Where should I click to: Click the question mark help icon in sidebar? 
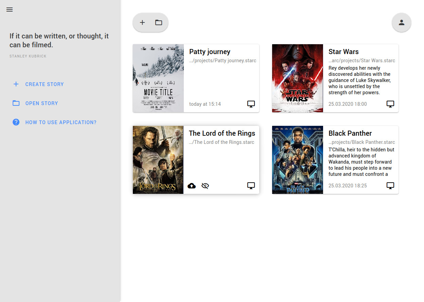[16, 122]
